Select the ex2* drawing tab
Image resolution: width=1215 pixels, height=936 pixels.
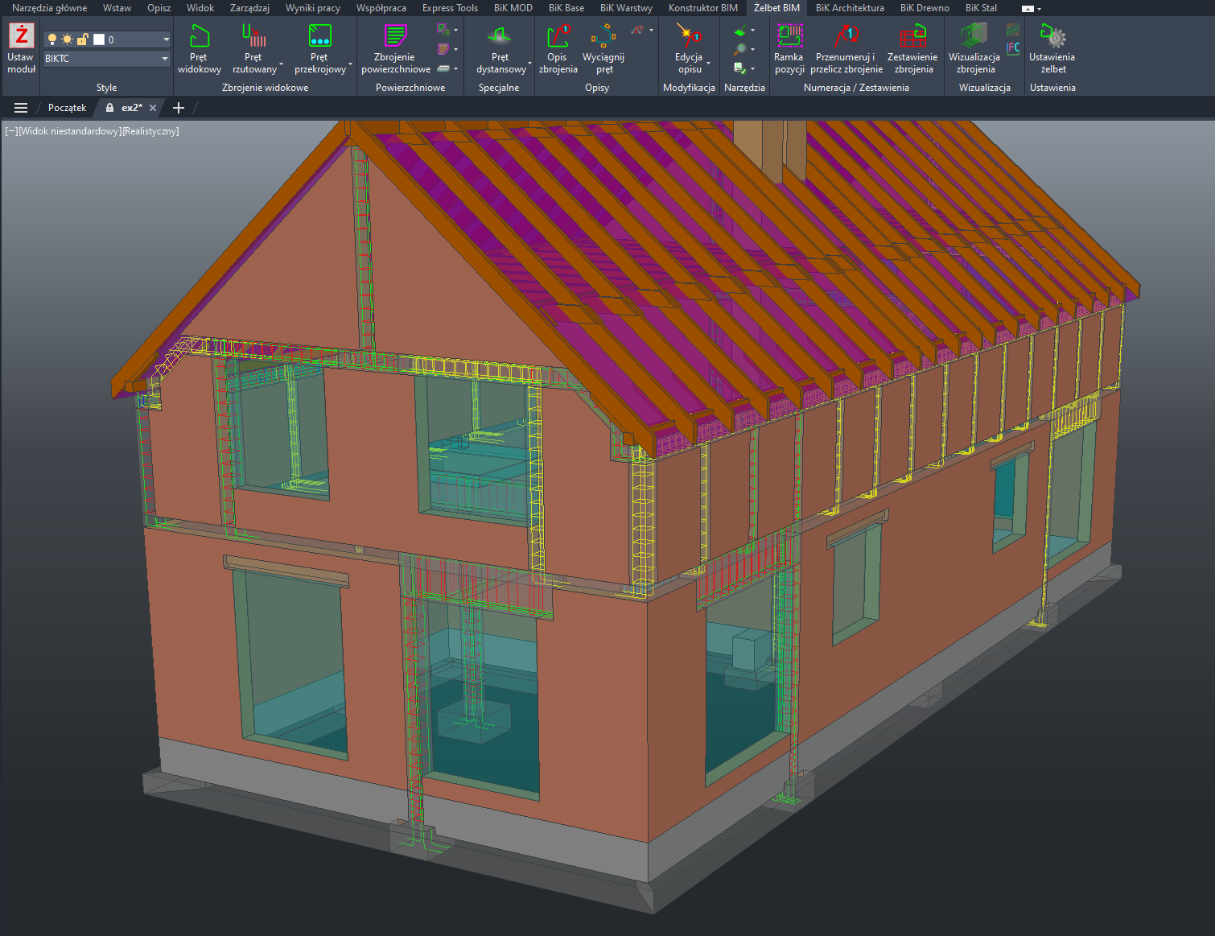(x=132, y=108)
